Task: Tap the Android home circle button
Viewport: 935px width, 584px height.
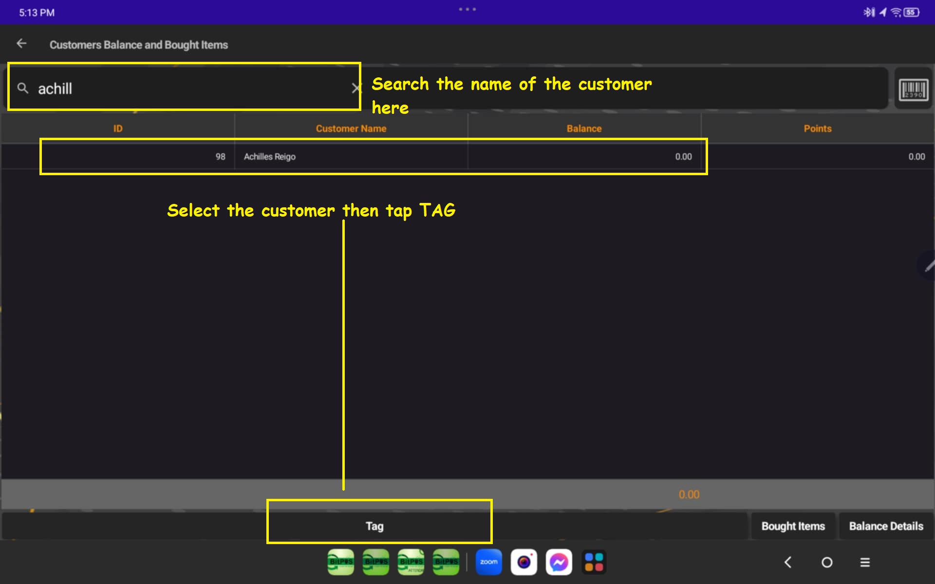Action: (x=826, y=563)
